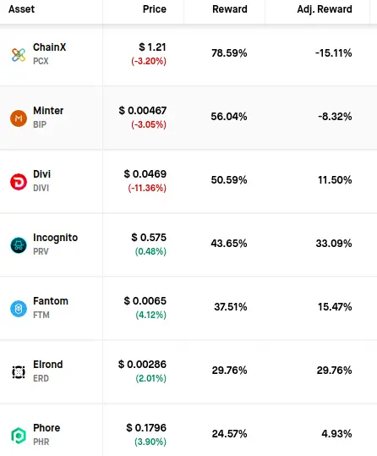Viewport: 377px width, 456px height.
Task: Open the Incognito asset name link
Action: [55, 238]
